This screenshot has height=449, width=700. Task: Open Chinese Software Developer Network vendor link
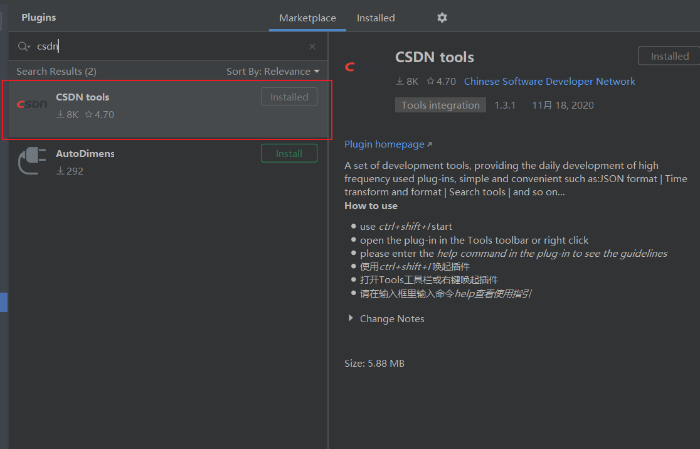[549, 81]
